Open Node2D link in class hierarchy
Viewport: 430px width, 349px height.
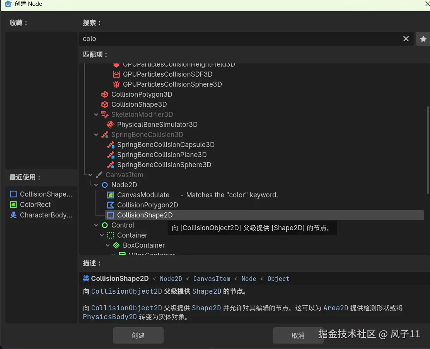[171, 279]
